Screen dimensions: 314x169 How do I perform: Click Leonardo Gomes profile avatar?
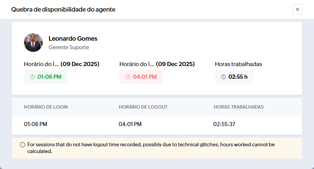(33, 43)
